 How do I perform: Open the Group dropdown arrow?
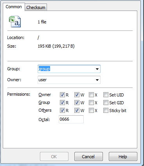pos(97,69)
